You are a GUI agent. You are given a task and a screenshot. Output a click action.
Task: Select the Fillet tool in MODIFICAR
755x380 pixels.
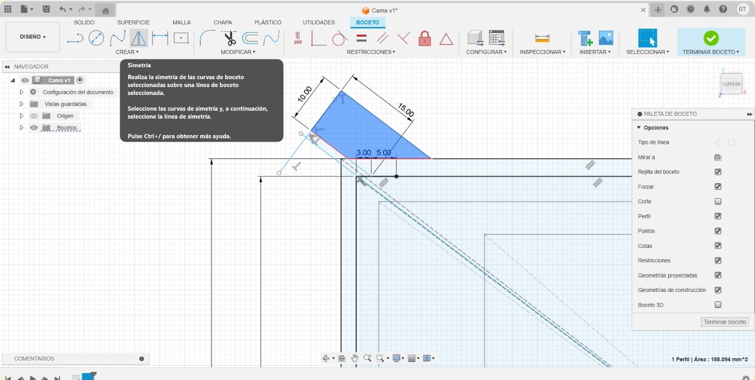(208, 38)
